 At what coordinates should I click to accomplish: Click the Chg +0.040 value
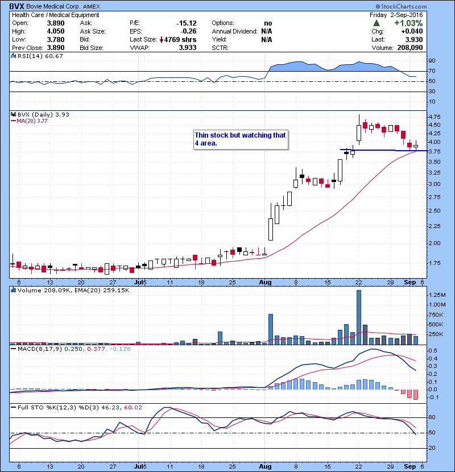412,31
